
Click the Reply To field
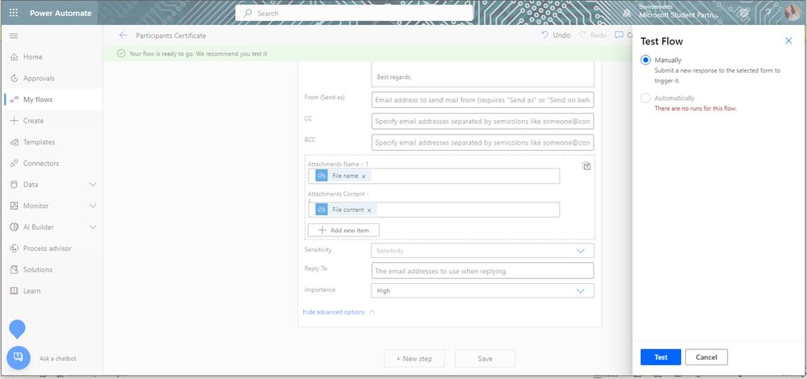[483, 271]
